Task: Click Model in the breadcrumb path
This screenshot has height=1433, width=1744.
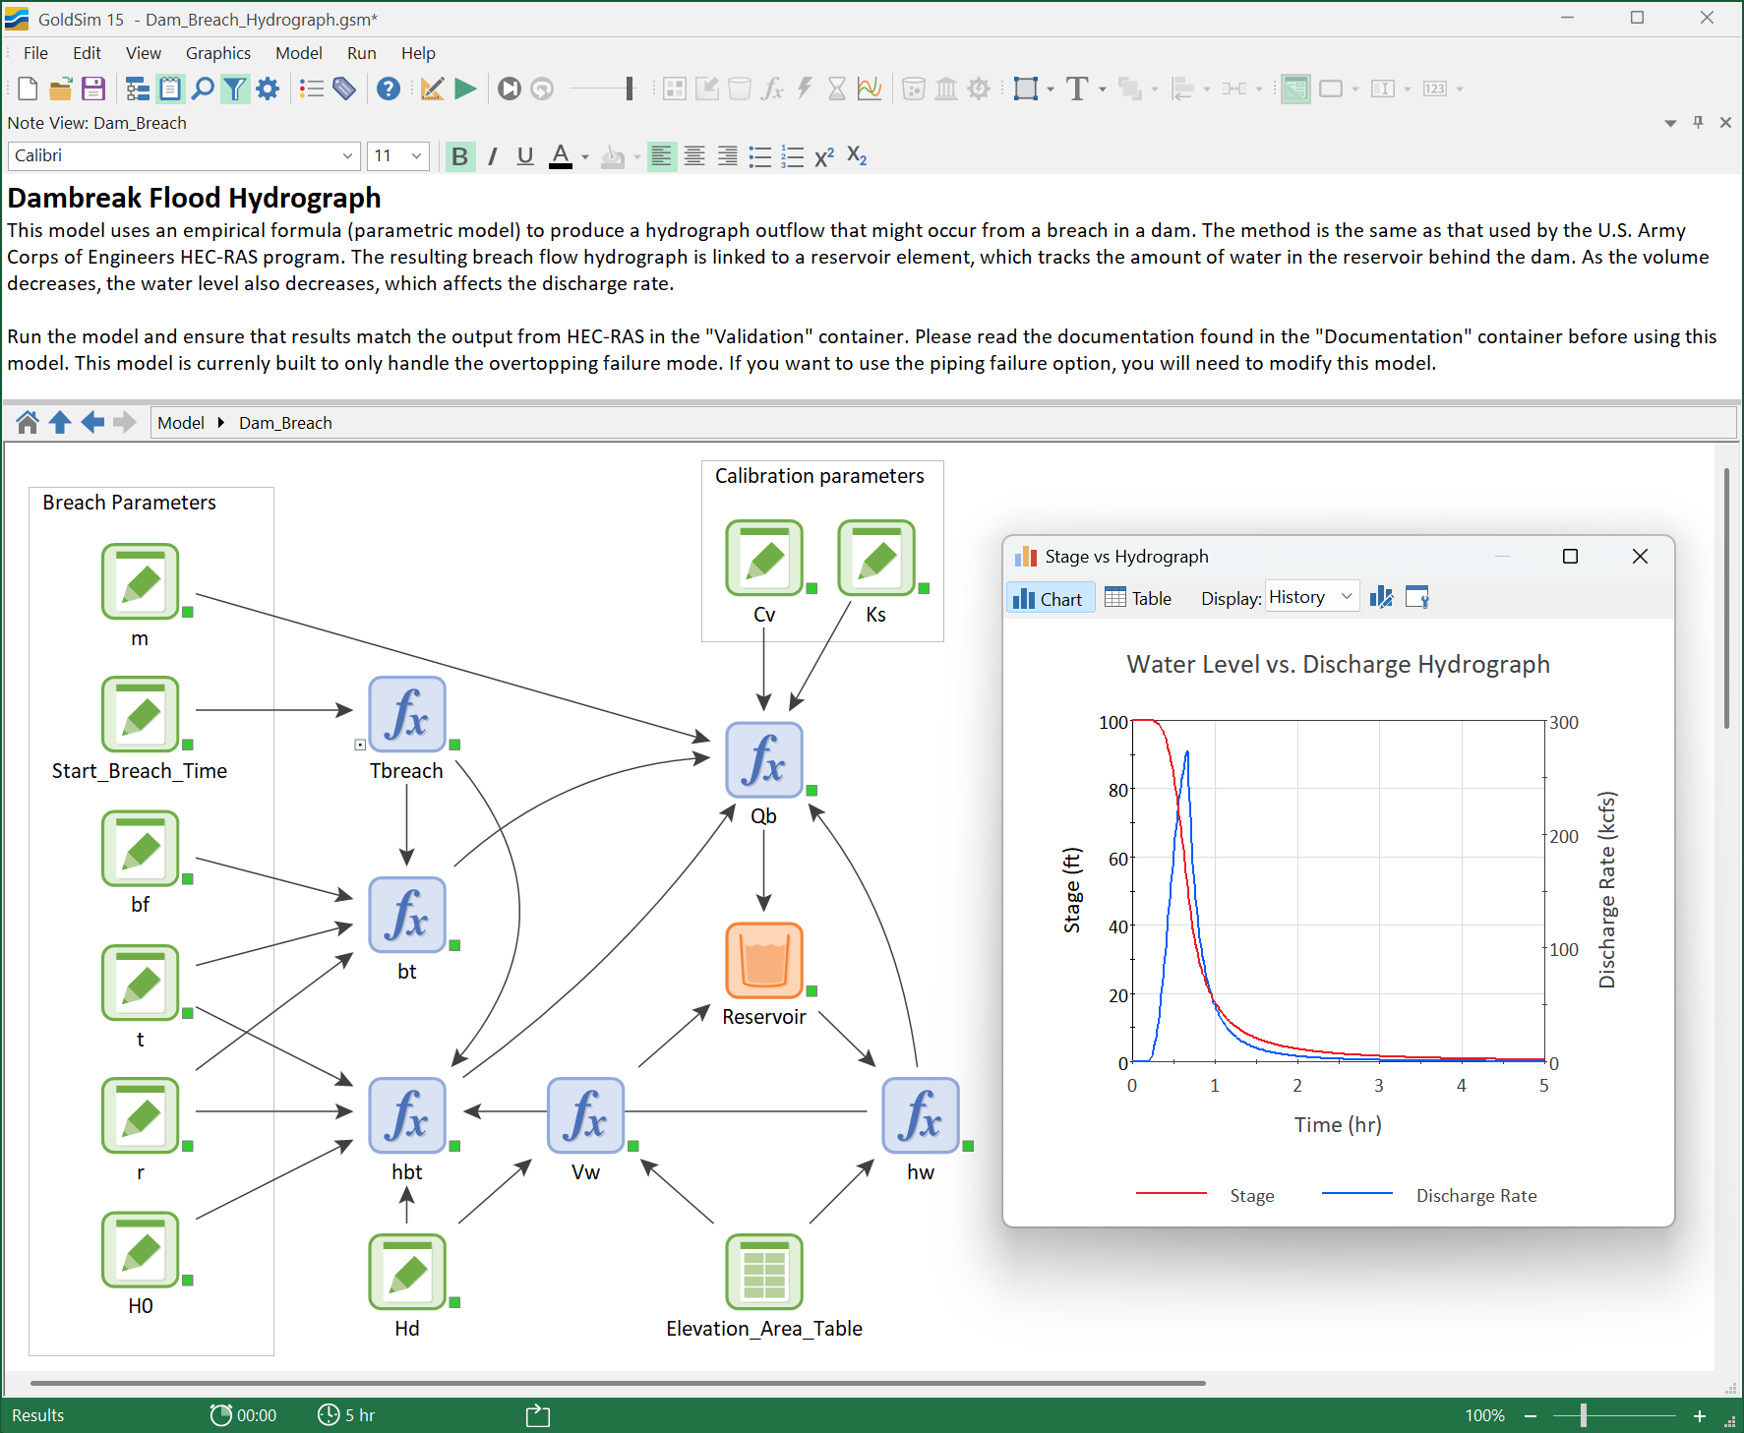Action: [181, 423]
